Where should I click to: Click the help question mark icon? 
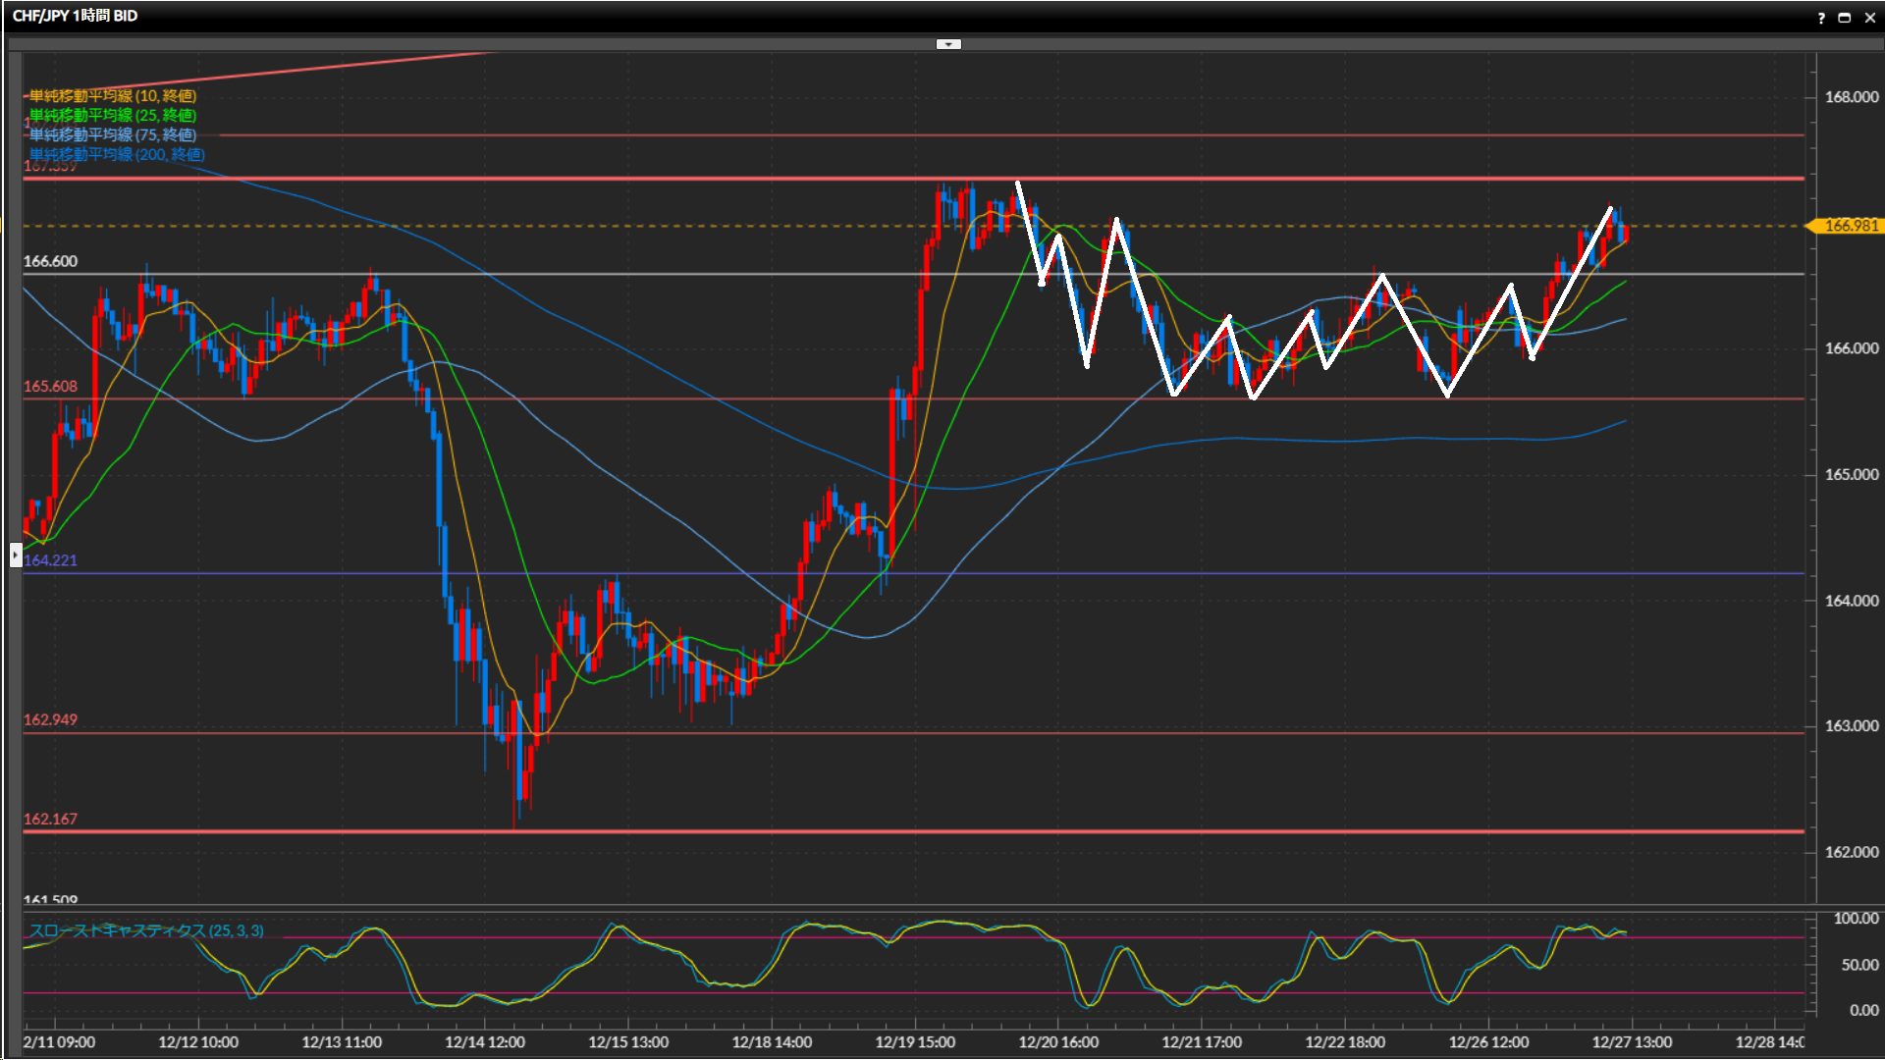[x=1821, y=18]
